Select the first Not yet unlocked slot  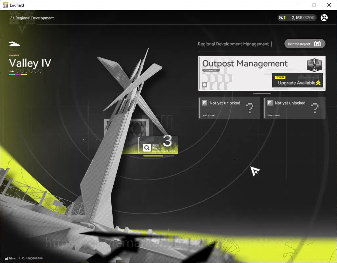pyautogui.click(x=229, y=108)
